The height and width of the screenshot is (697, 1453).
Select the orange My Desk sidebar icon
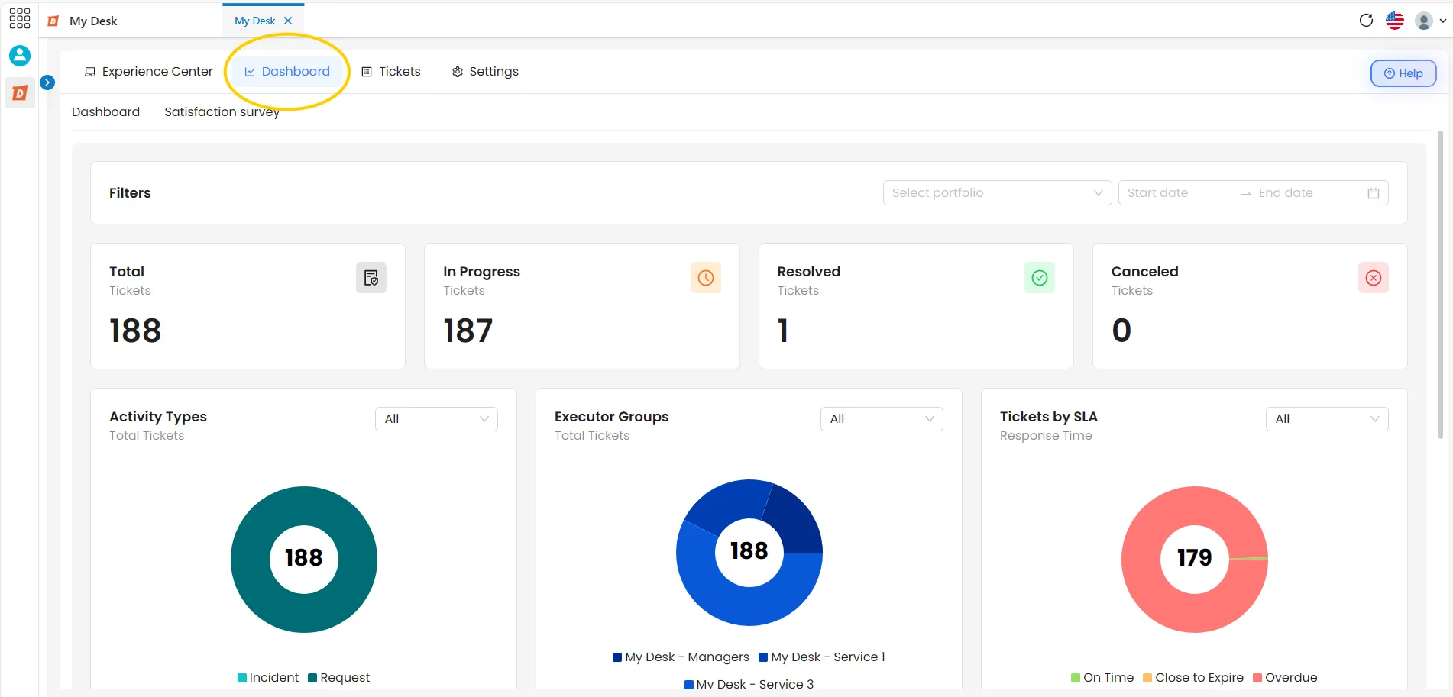point(20,92)
